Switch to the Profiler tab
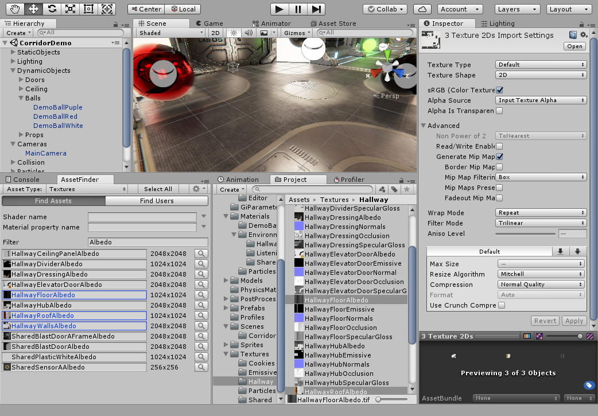Image resolution: width=598 pixels, height=416 pixels. pyautogui.click(x=348, y=180)
